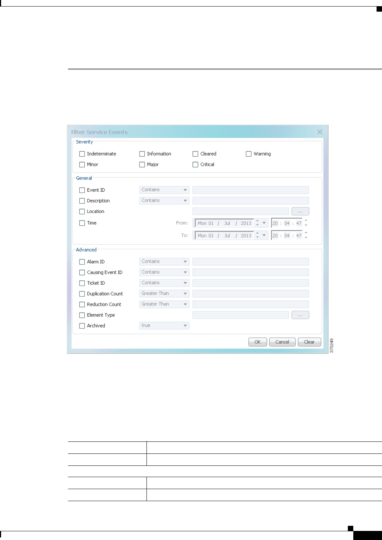The image size is (382, 540).
Task: Toggle the Archived filter checkbox
Action: (82, 326)
